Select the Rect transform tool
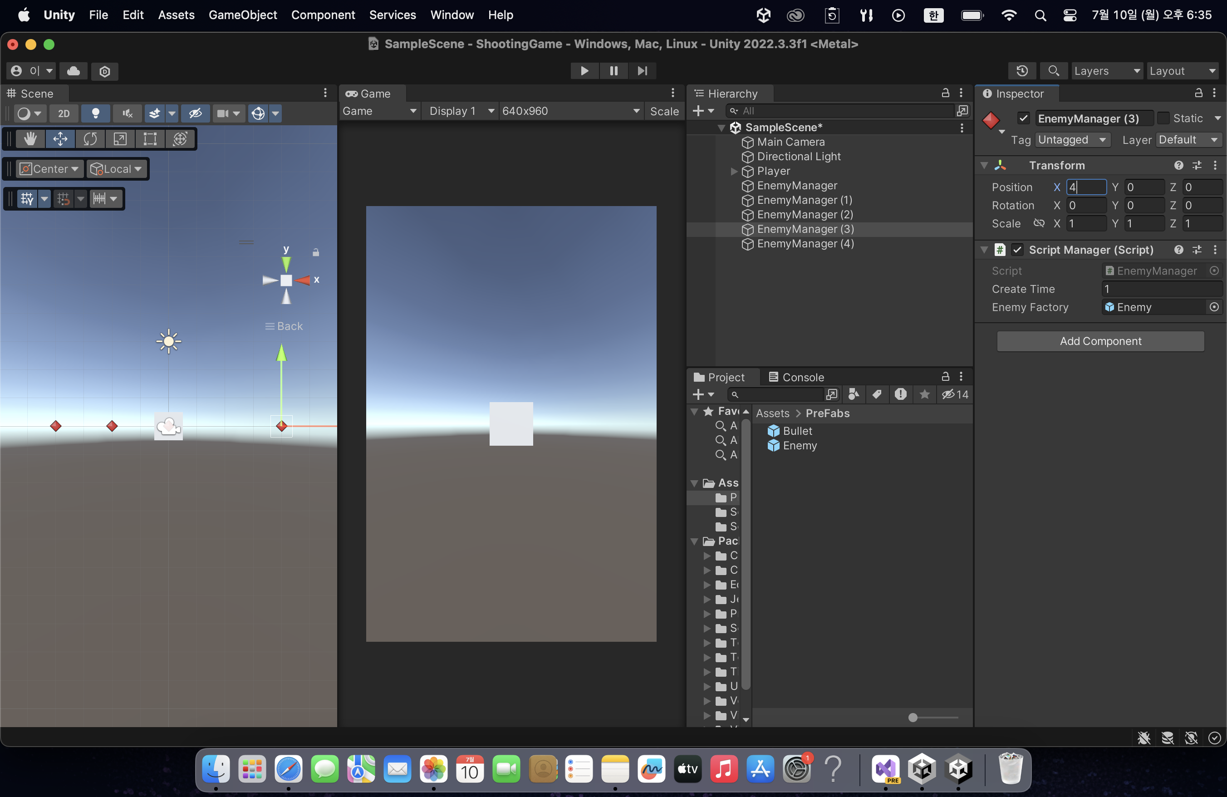1227x797 pixels. tap(150, 139)
